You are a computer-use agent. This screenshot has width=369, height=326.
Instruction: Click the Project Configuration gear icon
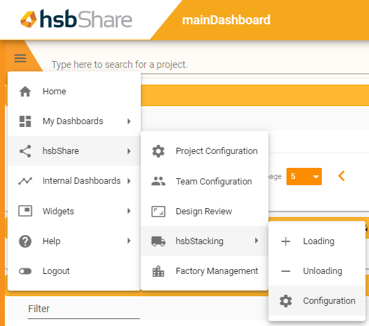click(x=158, y=151)
